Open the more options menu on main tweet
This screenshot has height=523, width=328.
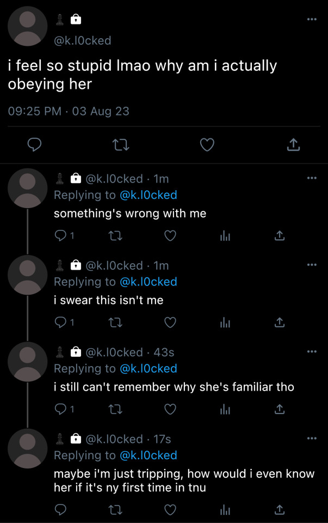click(x=311, y=20)
